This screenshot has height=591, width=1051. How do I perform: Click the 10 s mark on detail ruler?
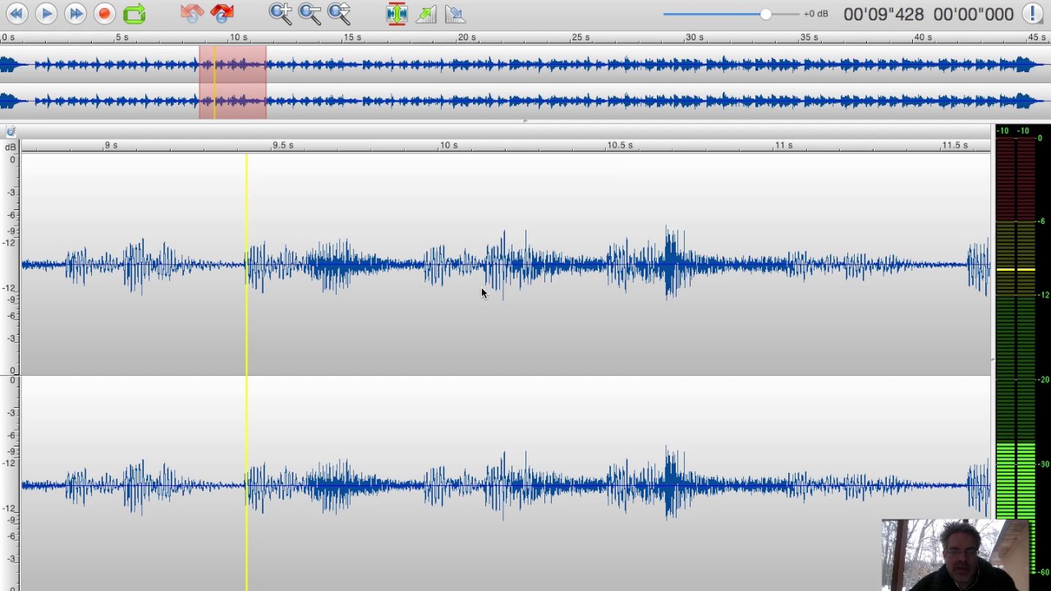coord(448,145)
